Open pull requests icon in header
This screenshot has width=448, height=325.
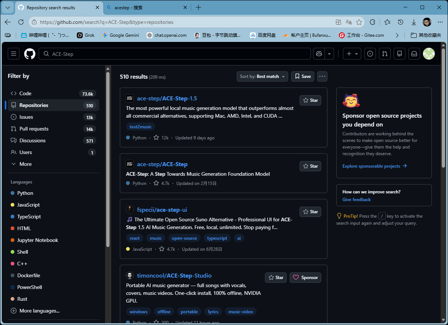tap(385, 54)
